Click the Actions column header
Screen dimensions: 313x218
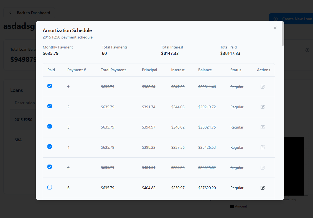pyautogui.click(x=263, y=70)
